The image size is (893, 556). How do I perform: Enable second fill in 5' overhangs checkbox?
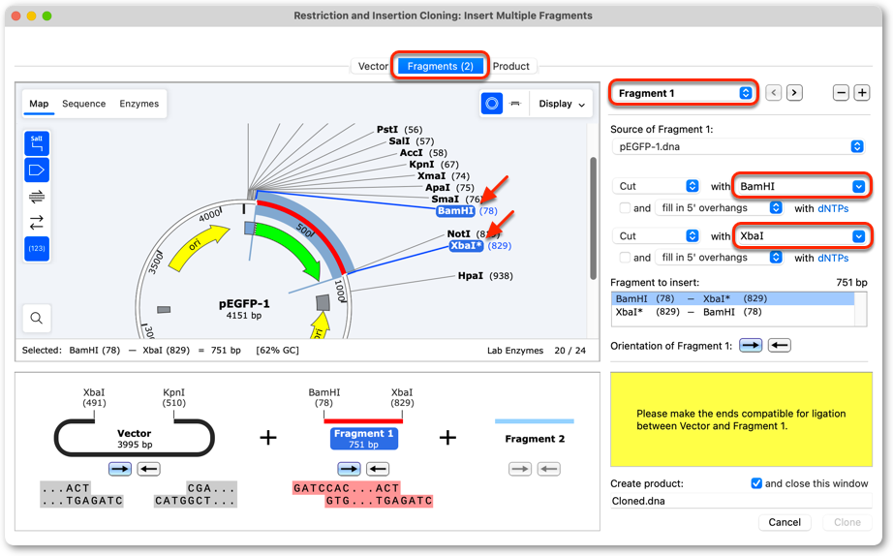(x=625, y=258)
